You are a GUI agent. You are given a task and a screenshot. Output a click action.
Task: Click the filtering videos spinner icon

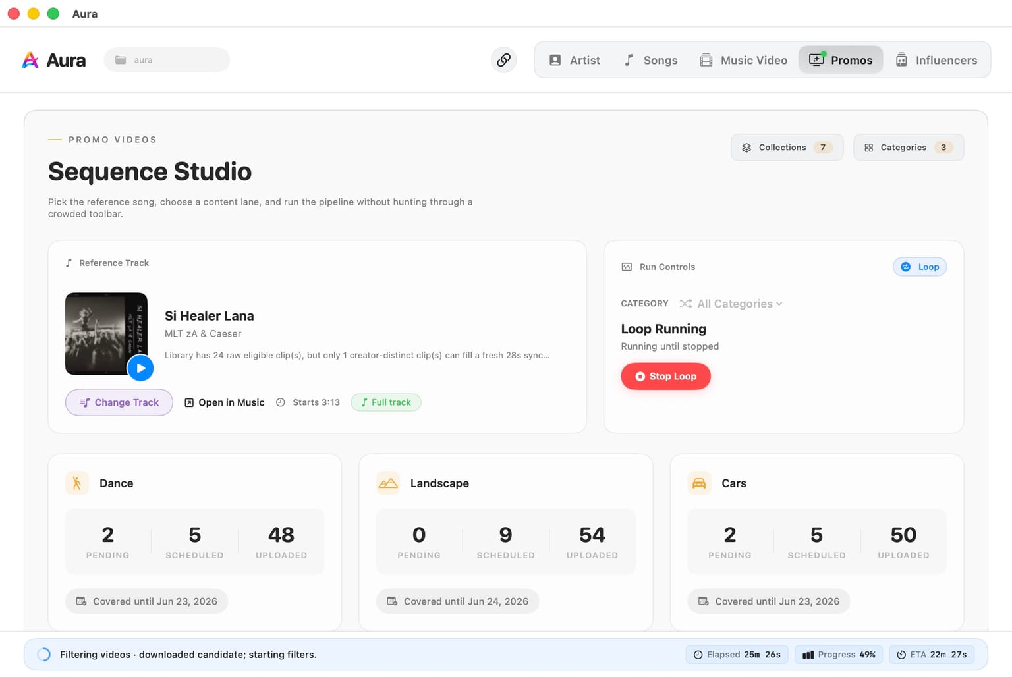tap(43, 655)
